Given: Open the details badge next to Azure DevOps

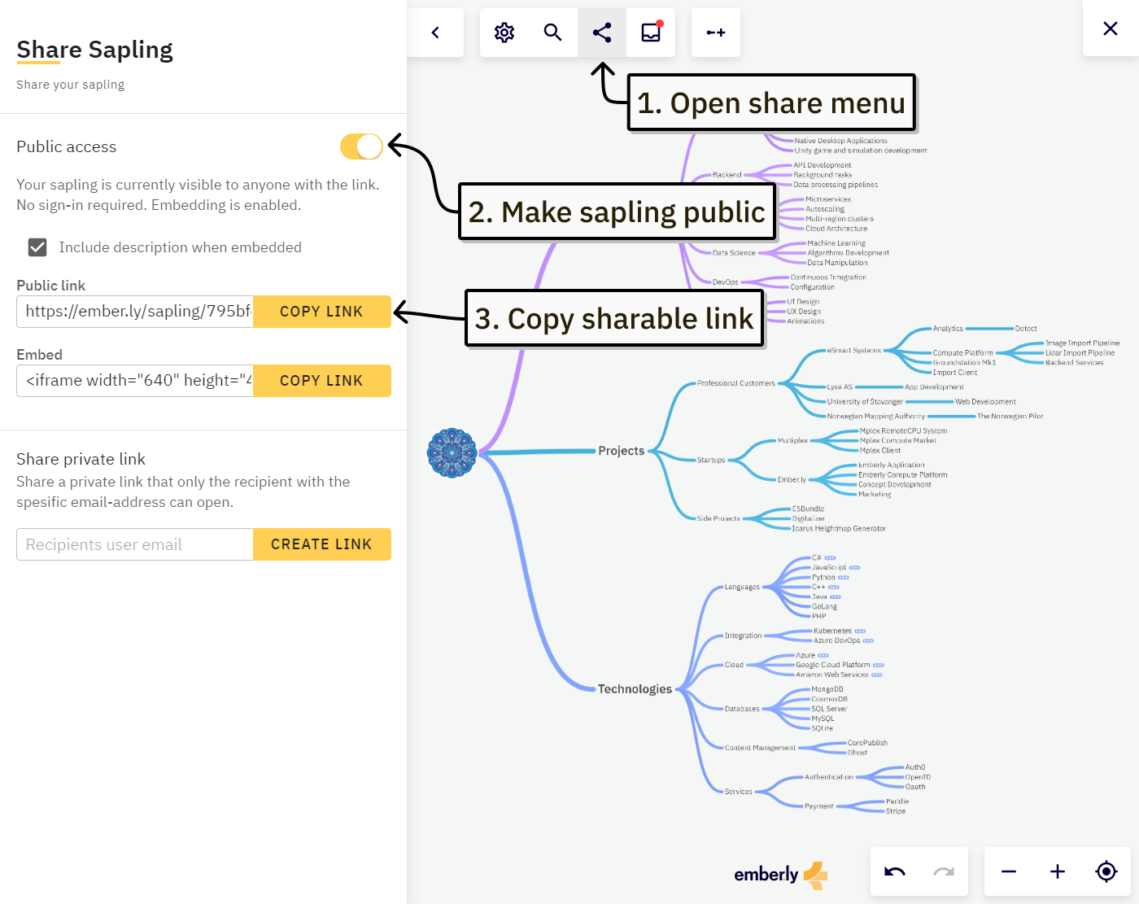Looking at the screenshot, I should click(x=868, y=641).
